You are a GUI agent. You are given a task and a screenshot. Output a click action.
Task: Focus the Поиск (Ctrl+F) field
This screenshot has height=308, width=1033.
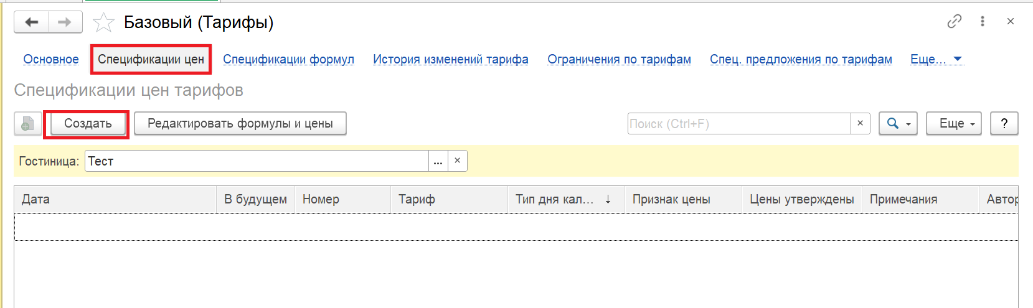click(739, 124)
